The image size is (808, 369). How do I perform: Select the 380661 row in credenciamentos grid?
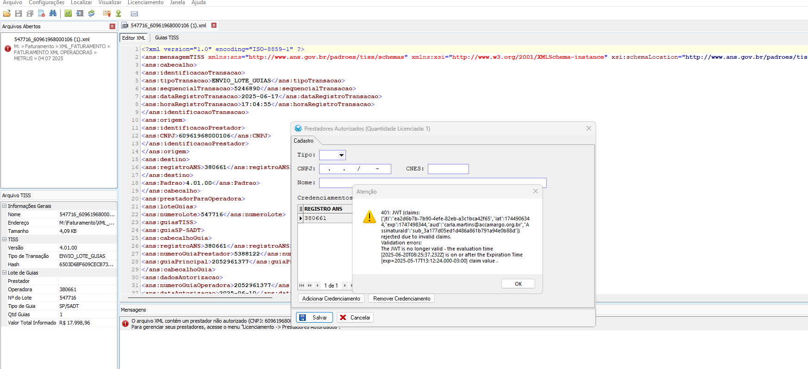(x=328, y=218)
